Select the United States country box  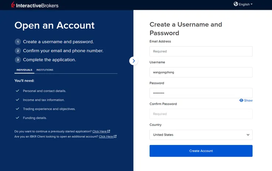201,135
